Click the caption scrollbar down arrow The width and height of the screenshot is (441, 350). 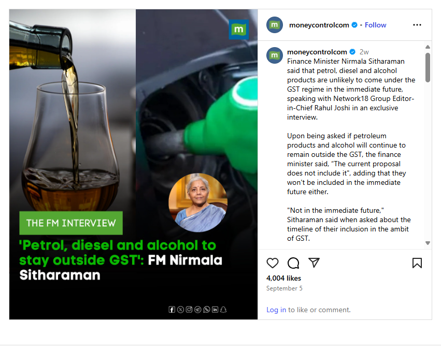tap(428, 243)
